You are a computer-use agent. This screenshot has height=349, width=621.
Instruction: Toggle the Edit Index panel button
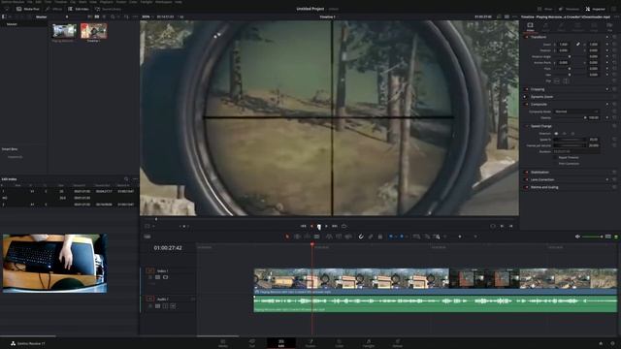click(x=79, y=9)
